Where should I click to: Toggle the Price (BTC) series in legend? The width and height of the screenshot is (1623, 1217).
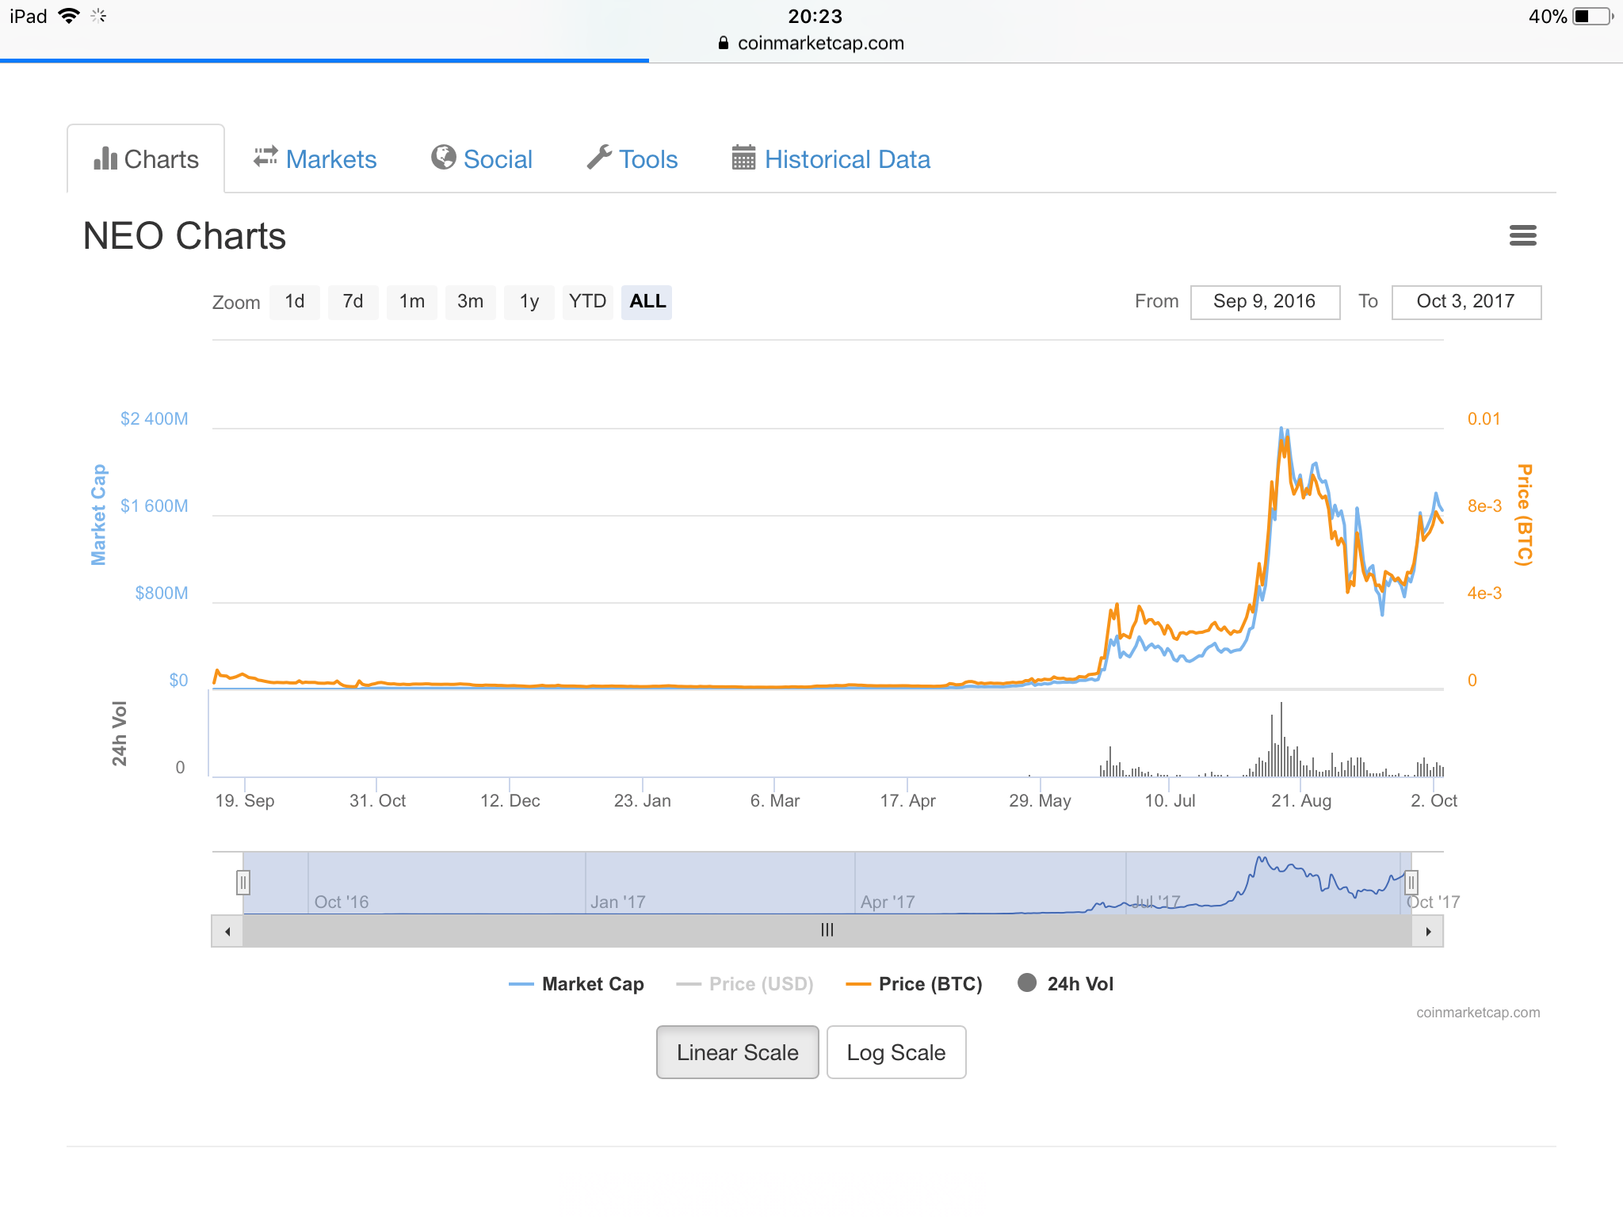(914, 984)
